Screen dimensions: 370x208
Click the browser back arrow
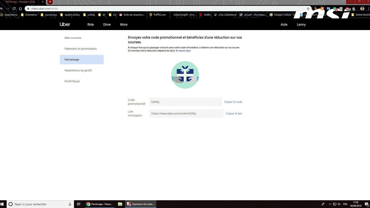click(2, 9)
